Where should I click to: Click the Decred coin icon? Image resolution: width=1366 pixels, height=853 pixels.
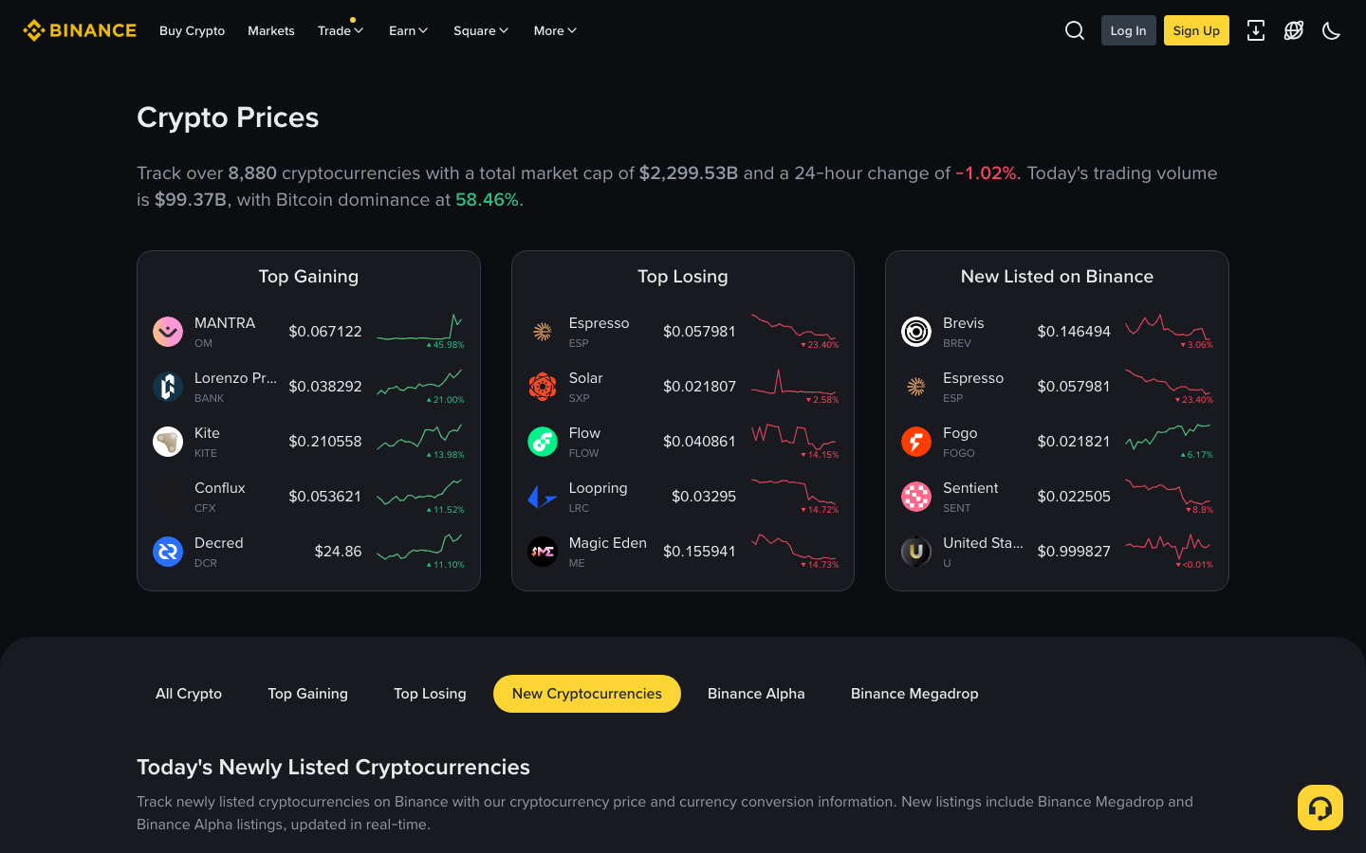[x=168, y=551]
